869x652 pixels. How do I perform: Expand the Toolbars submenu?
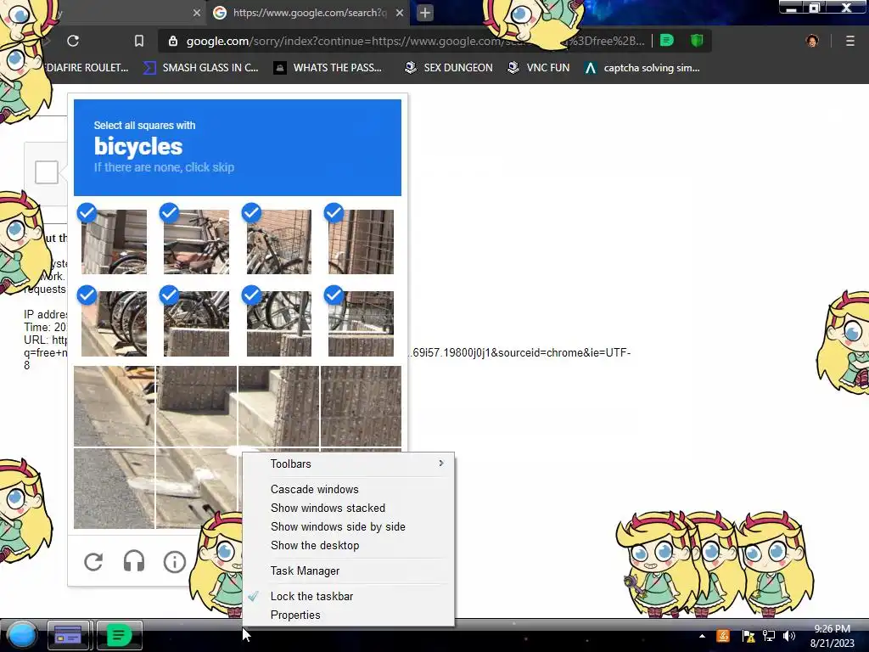tap(349, 464)
